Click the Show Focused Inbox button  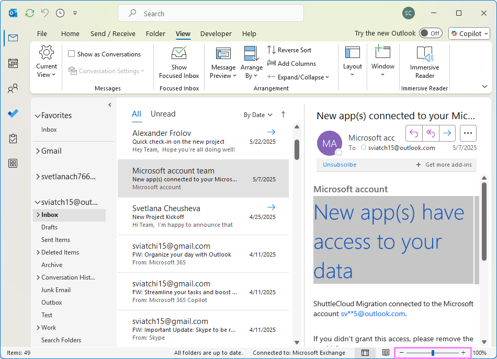pos(179,62)
